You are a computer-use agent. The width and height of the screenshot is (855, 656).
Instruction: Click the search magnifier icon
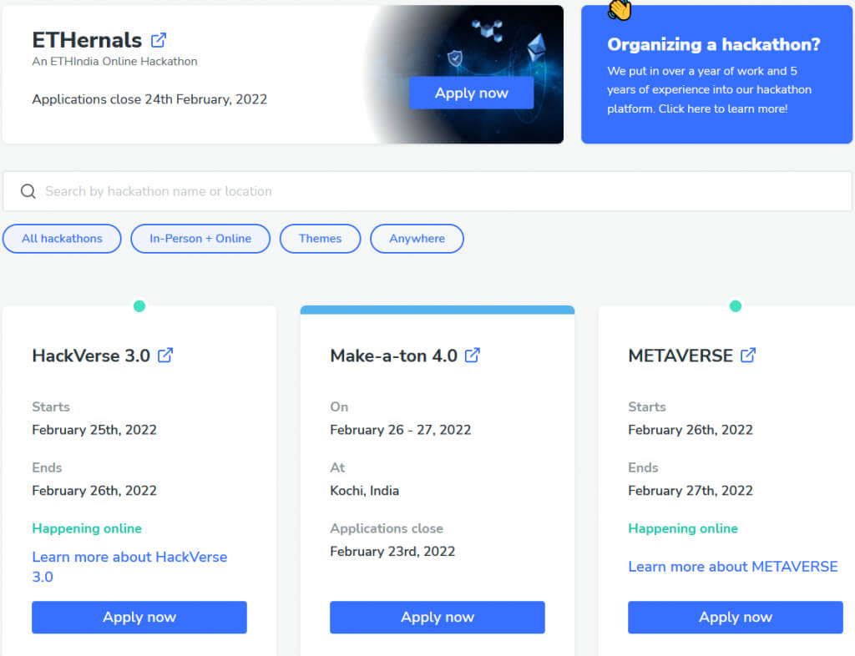pyautogui.click(x=28, y=192)
